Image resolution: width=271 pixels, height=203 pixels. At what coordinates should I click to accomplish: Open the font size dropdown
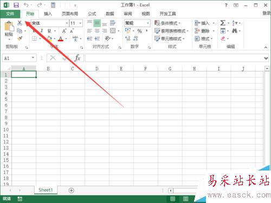click(x=80, y=23)
